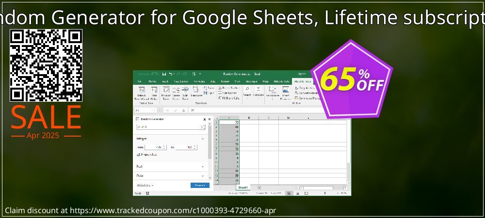Click the range selector icon in the pane

tap(203, 127)
